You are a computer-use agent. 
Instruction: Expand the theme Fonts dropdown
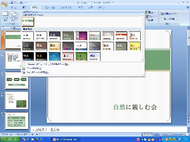pyautogui.click(x=151, y=16)
